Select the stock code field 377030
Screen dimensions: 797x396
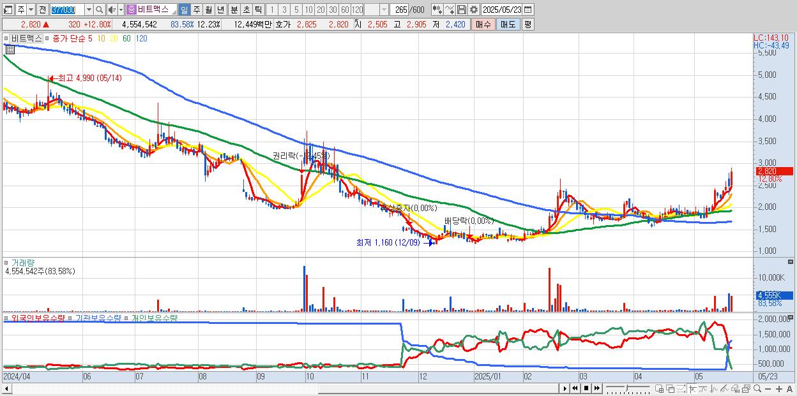tap(67, 10)
